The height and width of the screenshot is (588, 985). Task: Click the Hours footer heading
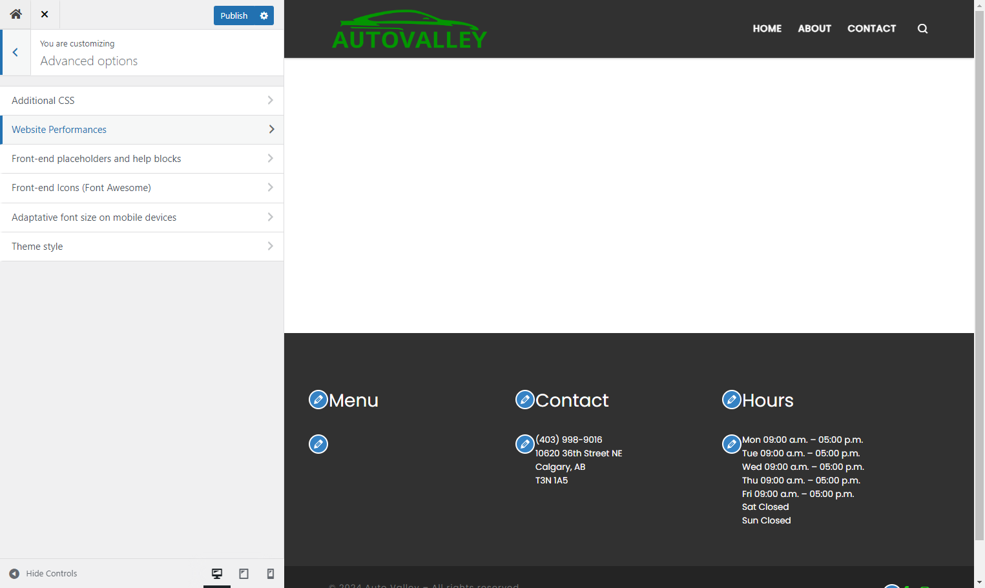(768, 400)
